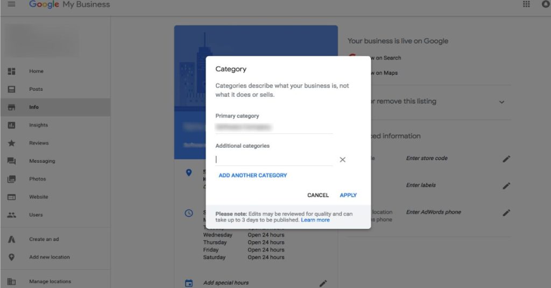Click the address location pin icon
551x288 pixels.
[x=189, y=172]
